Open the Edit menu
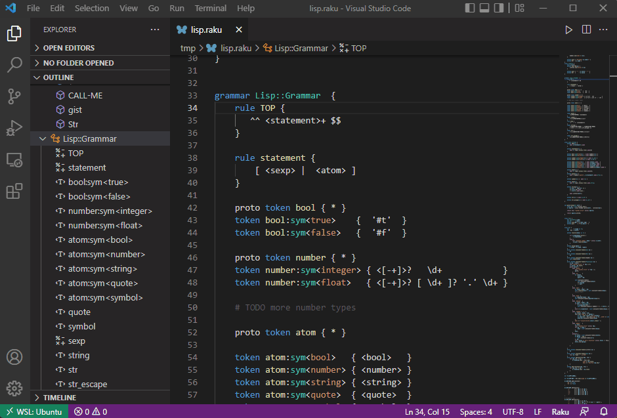 57,8
